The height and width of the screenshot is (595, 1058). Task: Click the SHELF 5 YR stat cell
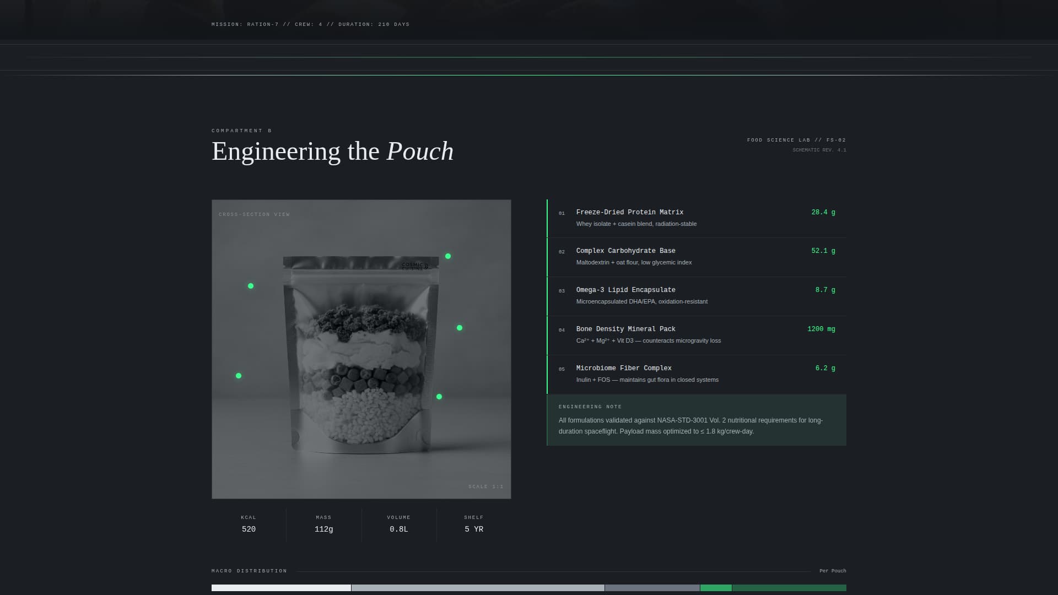[x=474, y=524]
